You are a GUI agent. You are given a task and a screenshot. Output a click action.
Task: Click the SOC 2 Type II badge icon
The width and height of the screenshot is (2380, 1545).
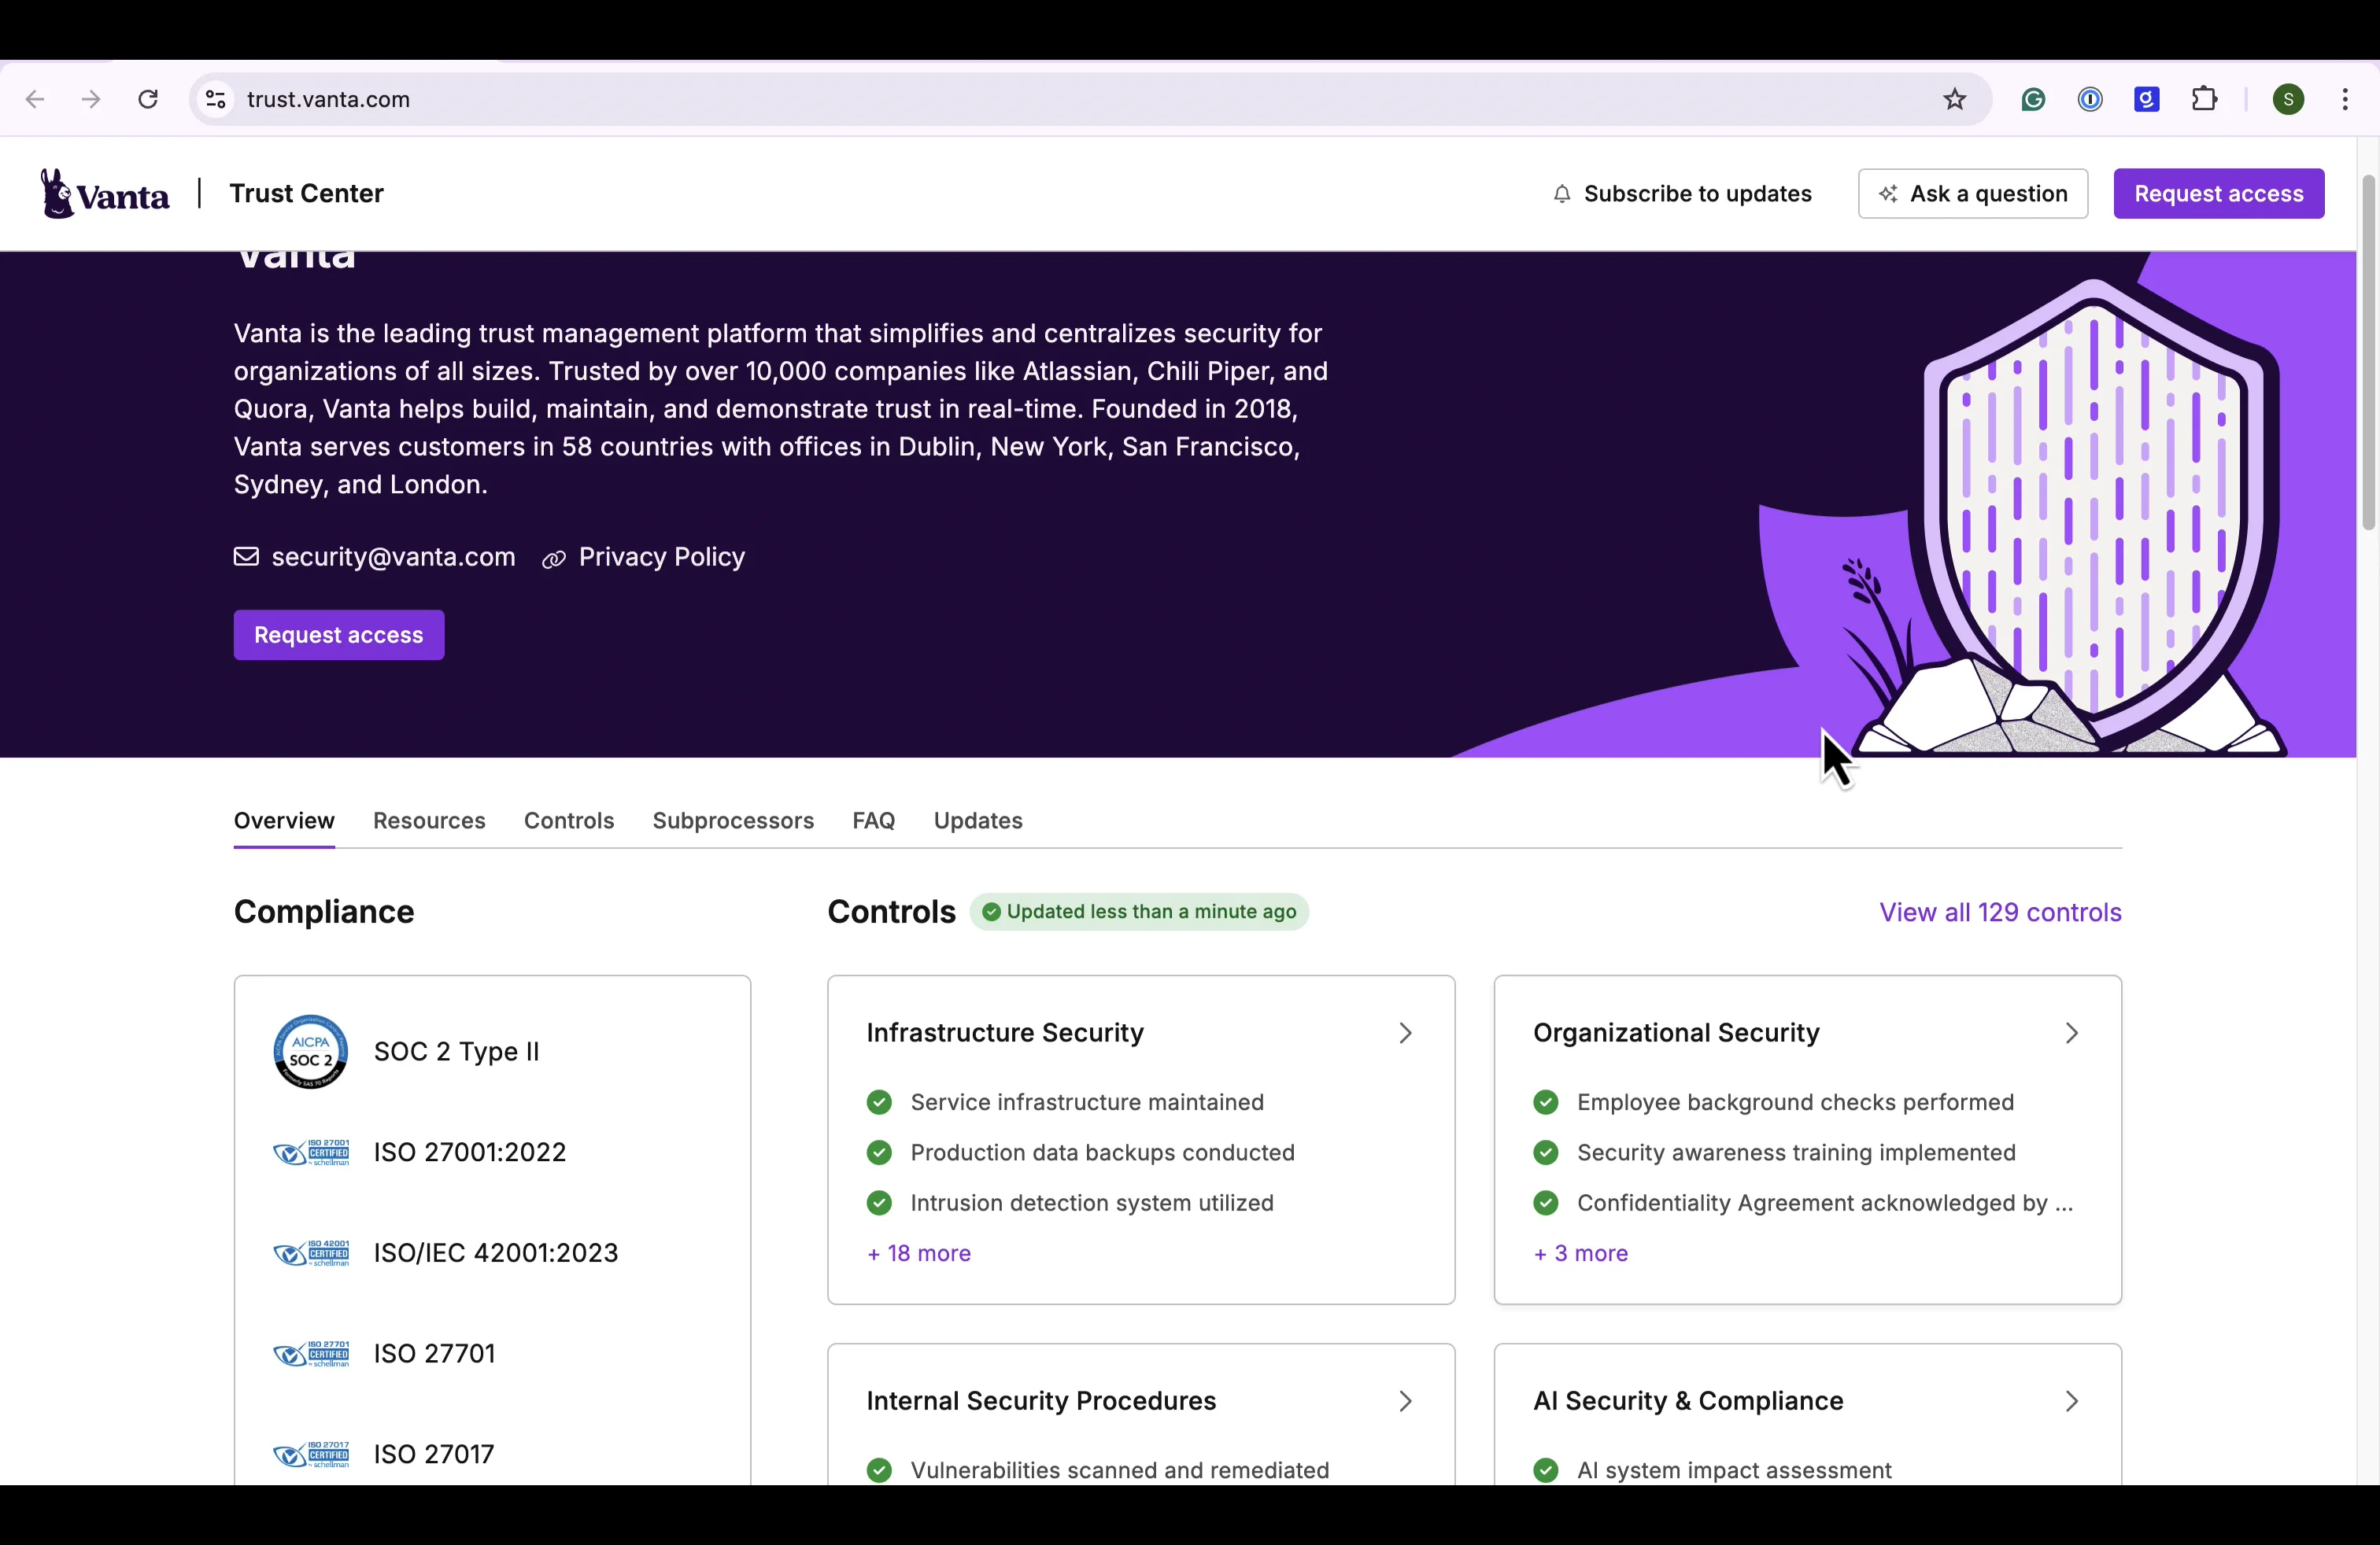[310, 1051]
